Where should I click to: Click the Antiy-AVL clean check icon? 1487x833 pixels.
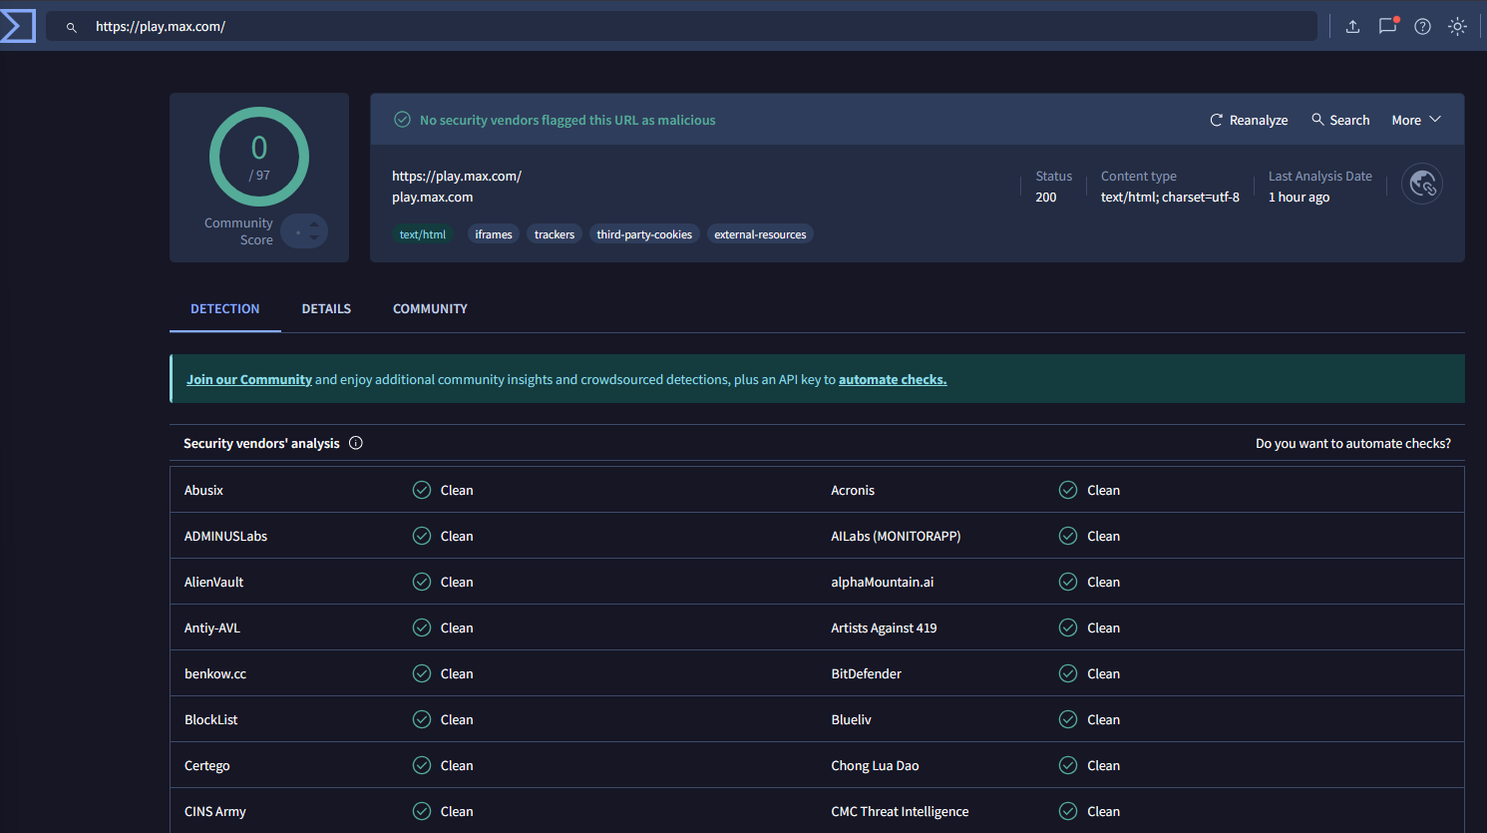[x=422, y=627]
